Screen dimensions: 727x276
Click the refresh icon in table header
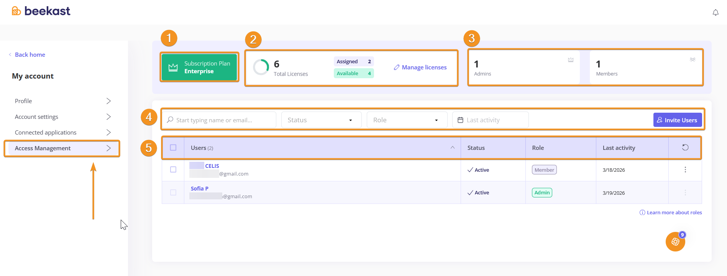tap(685, 148)
